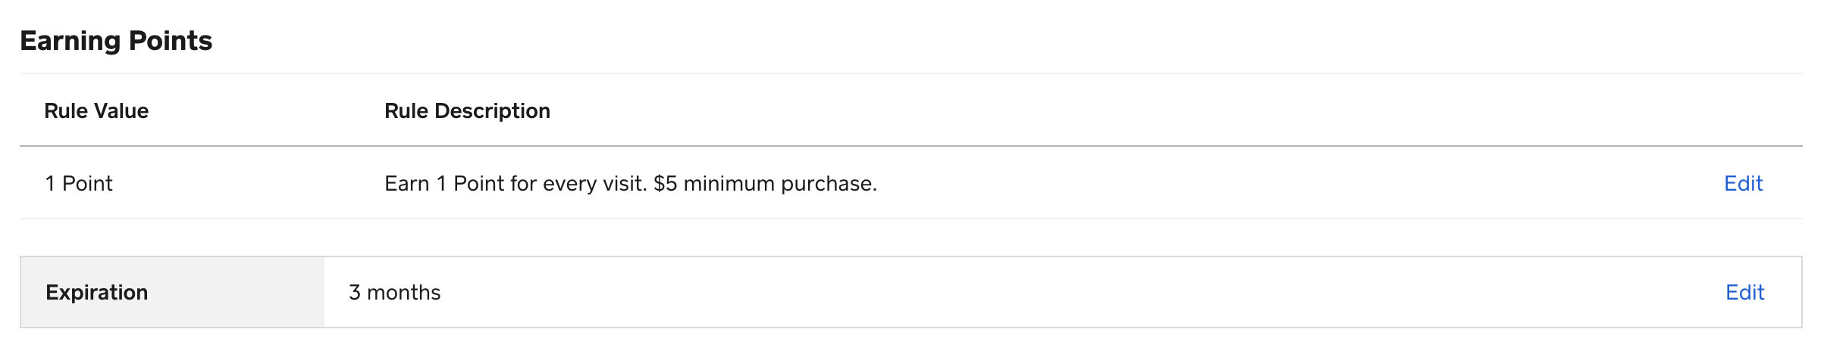The width and height of the screenshot is (1824, 348).
Task: Click the Earning Points heading
Action: click(x=116, y=41)
